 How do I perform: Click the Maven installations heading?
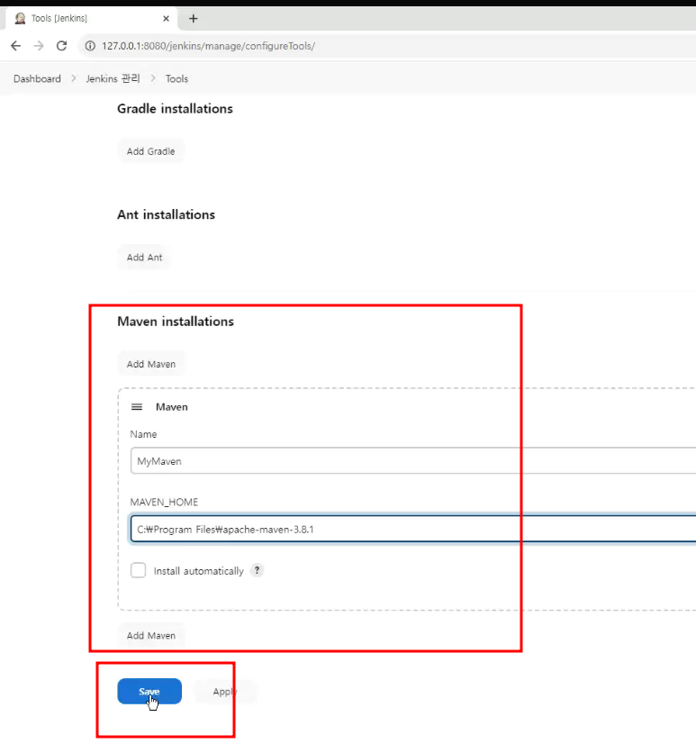pyautogui.click(x=176, y=322)
